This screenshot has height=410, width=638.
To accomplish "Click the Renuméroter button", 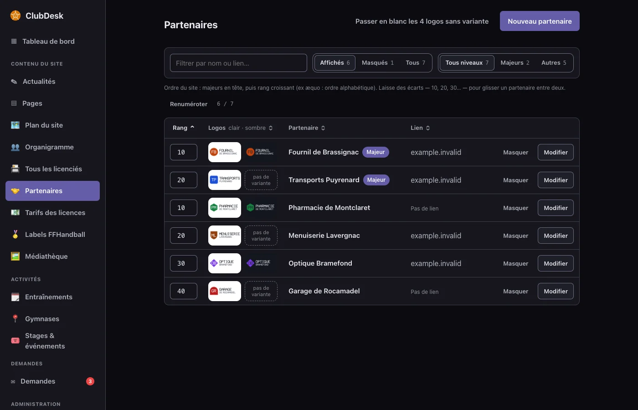I will 189,104.
